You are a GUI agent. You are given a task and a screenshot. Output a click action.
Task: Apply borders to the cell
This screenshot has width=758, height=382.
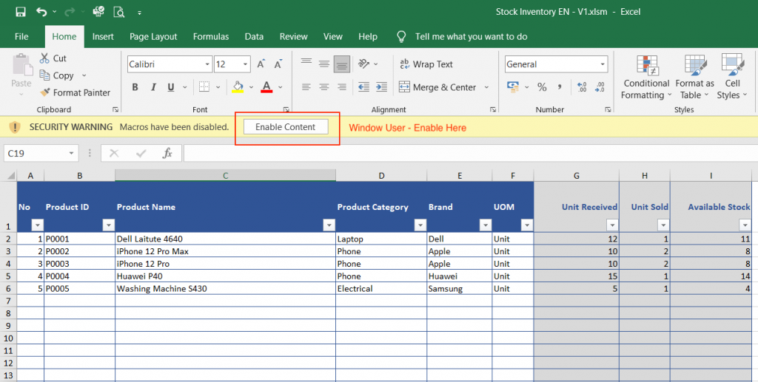[204, 87]
